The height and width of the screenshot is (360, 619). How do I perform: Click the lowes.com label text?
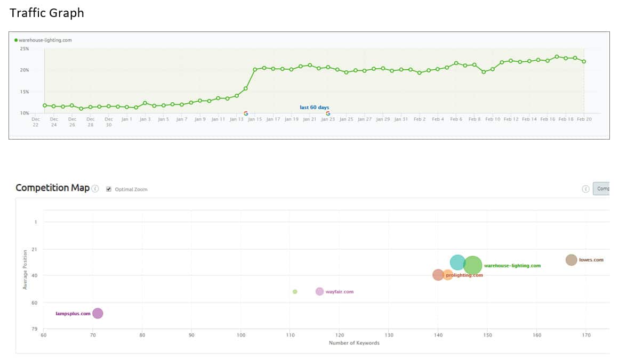coord(591,260)
